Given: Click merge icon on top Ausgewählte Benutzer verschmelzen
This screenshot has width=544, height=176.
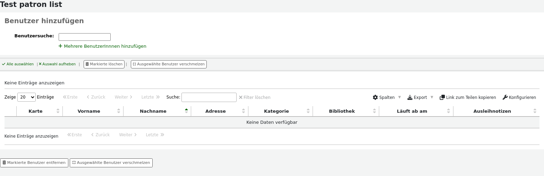Looking at the screenshot, I should tap(134, 64).
